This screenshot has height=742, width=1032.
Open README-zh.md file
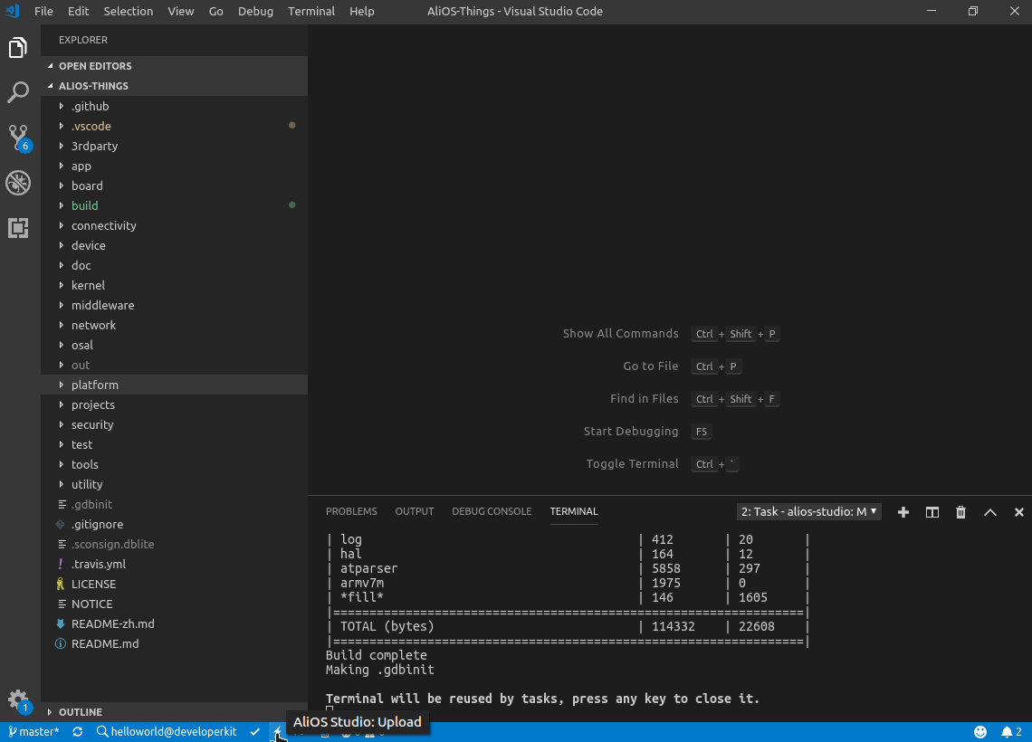[175, 623]
